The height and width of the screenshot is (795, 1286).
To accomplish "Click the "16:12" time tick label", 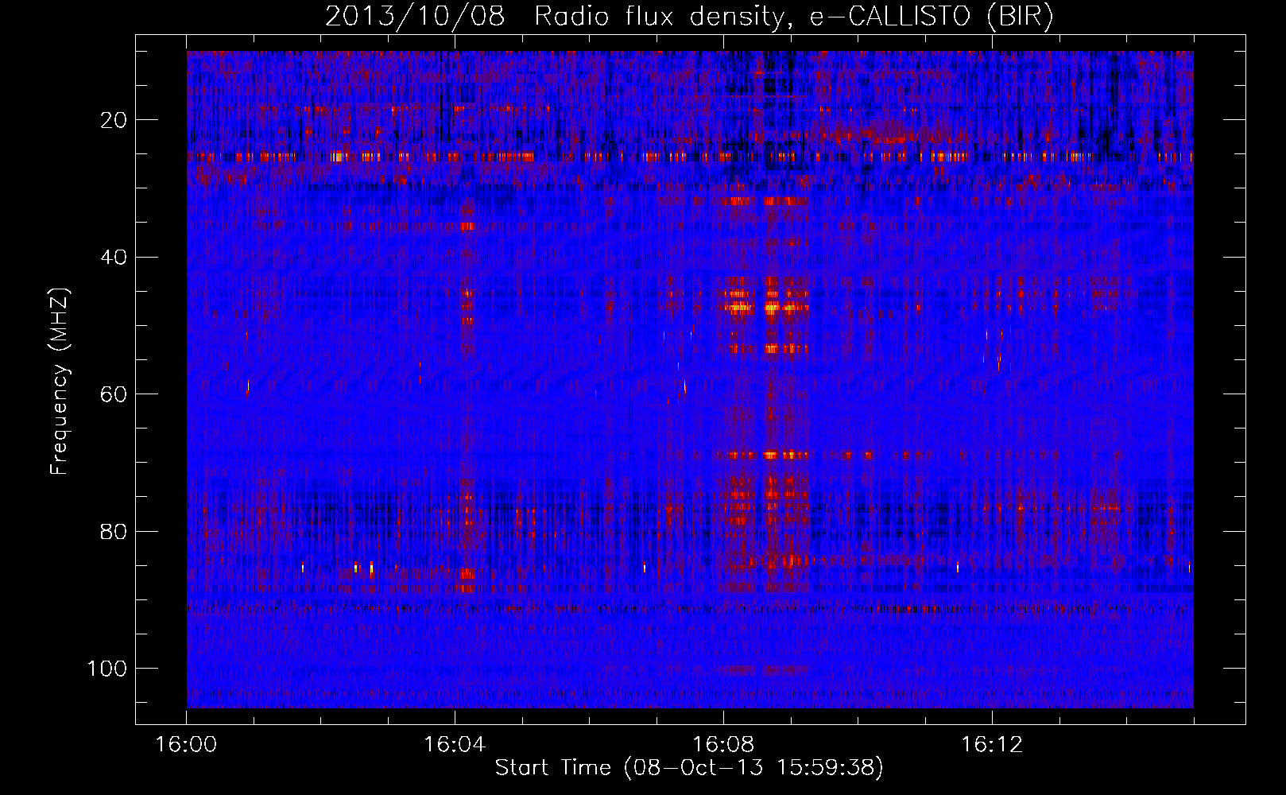I will point(992,745).
